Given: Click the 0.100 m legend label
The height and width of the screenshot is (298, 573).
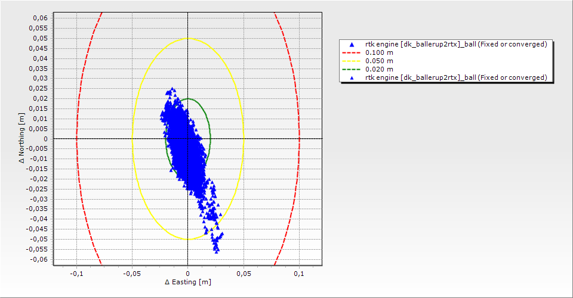Looking at the screenshot, I should coord(380,52).
